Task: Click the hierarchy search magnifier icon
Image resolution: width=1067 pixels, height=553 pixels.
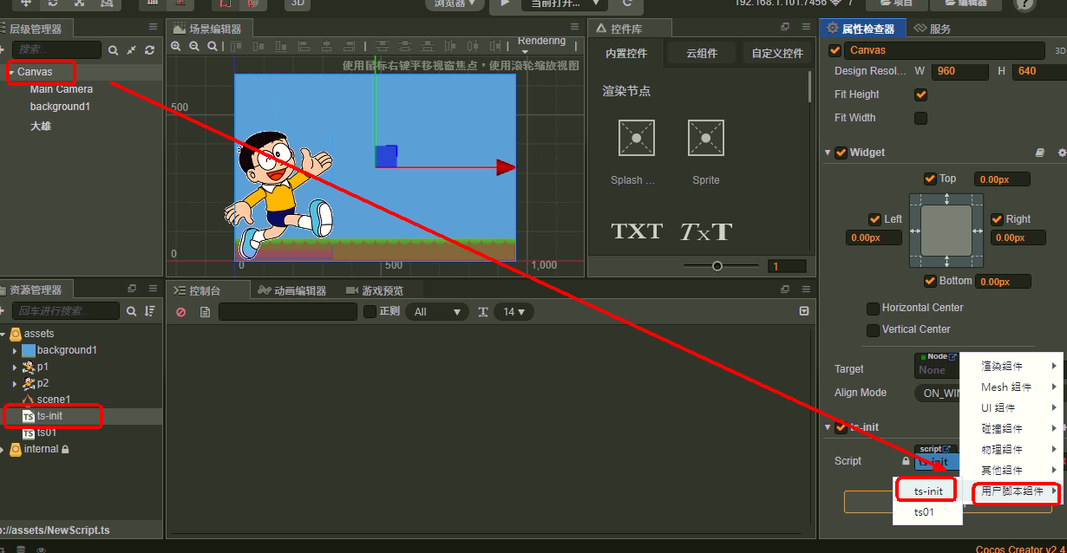Action: pos(114,50)
